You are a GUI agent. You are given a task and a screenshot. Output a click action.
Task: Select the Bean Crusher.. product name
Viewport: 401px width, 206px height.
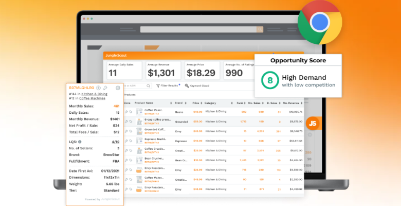154,159
